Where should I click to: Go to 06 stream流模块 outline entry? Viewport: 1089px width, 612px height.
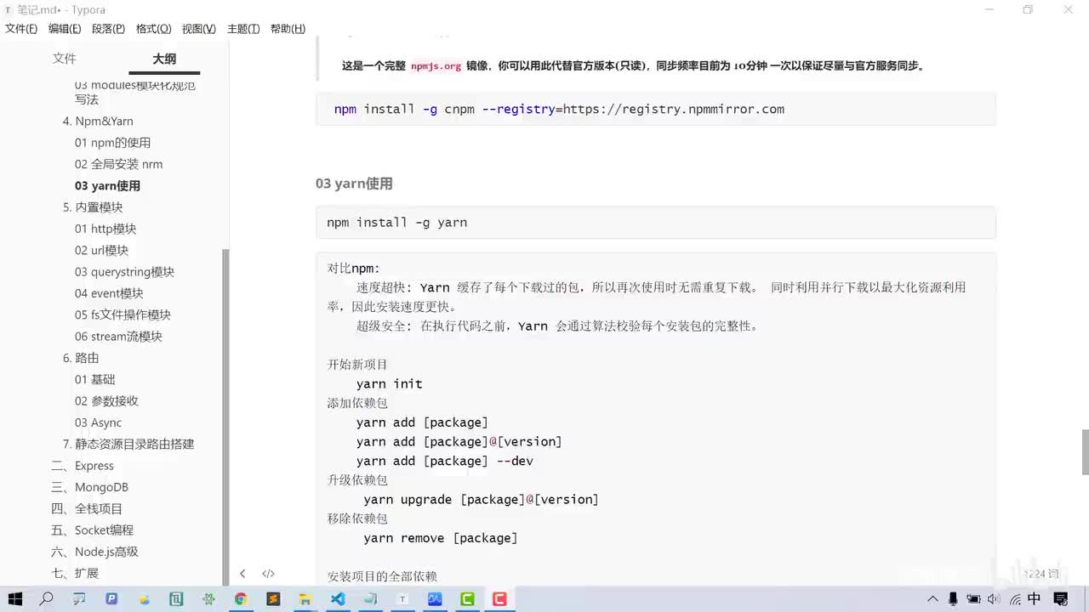pyautogui.click(x=118, y=337)
